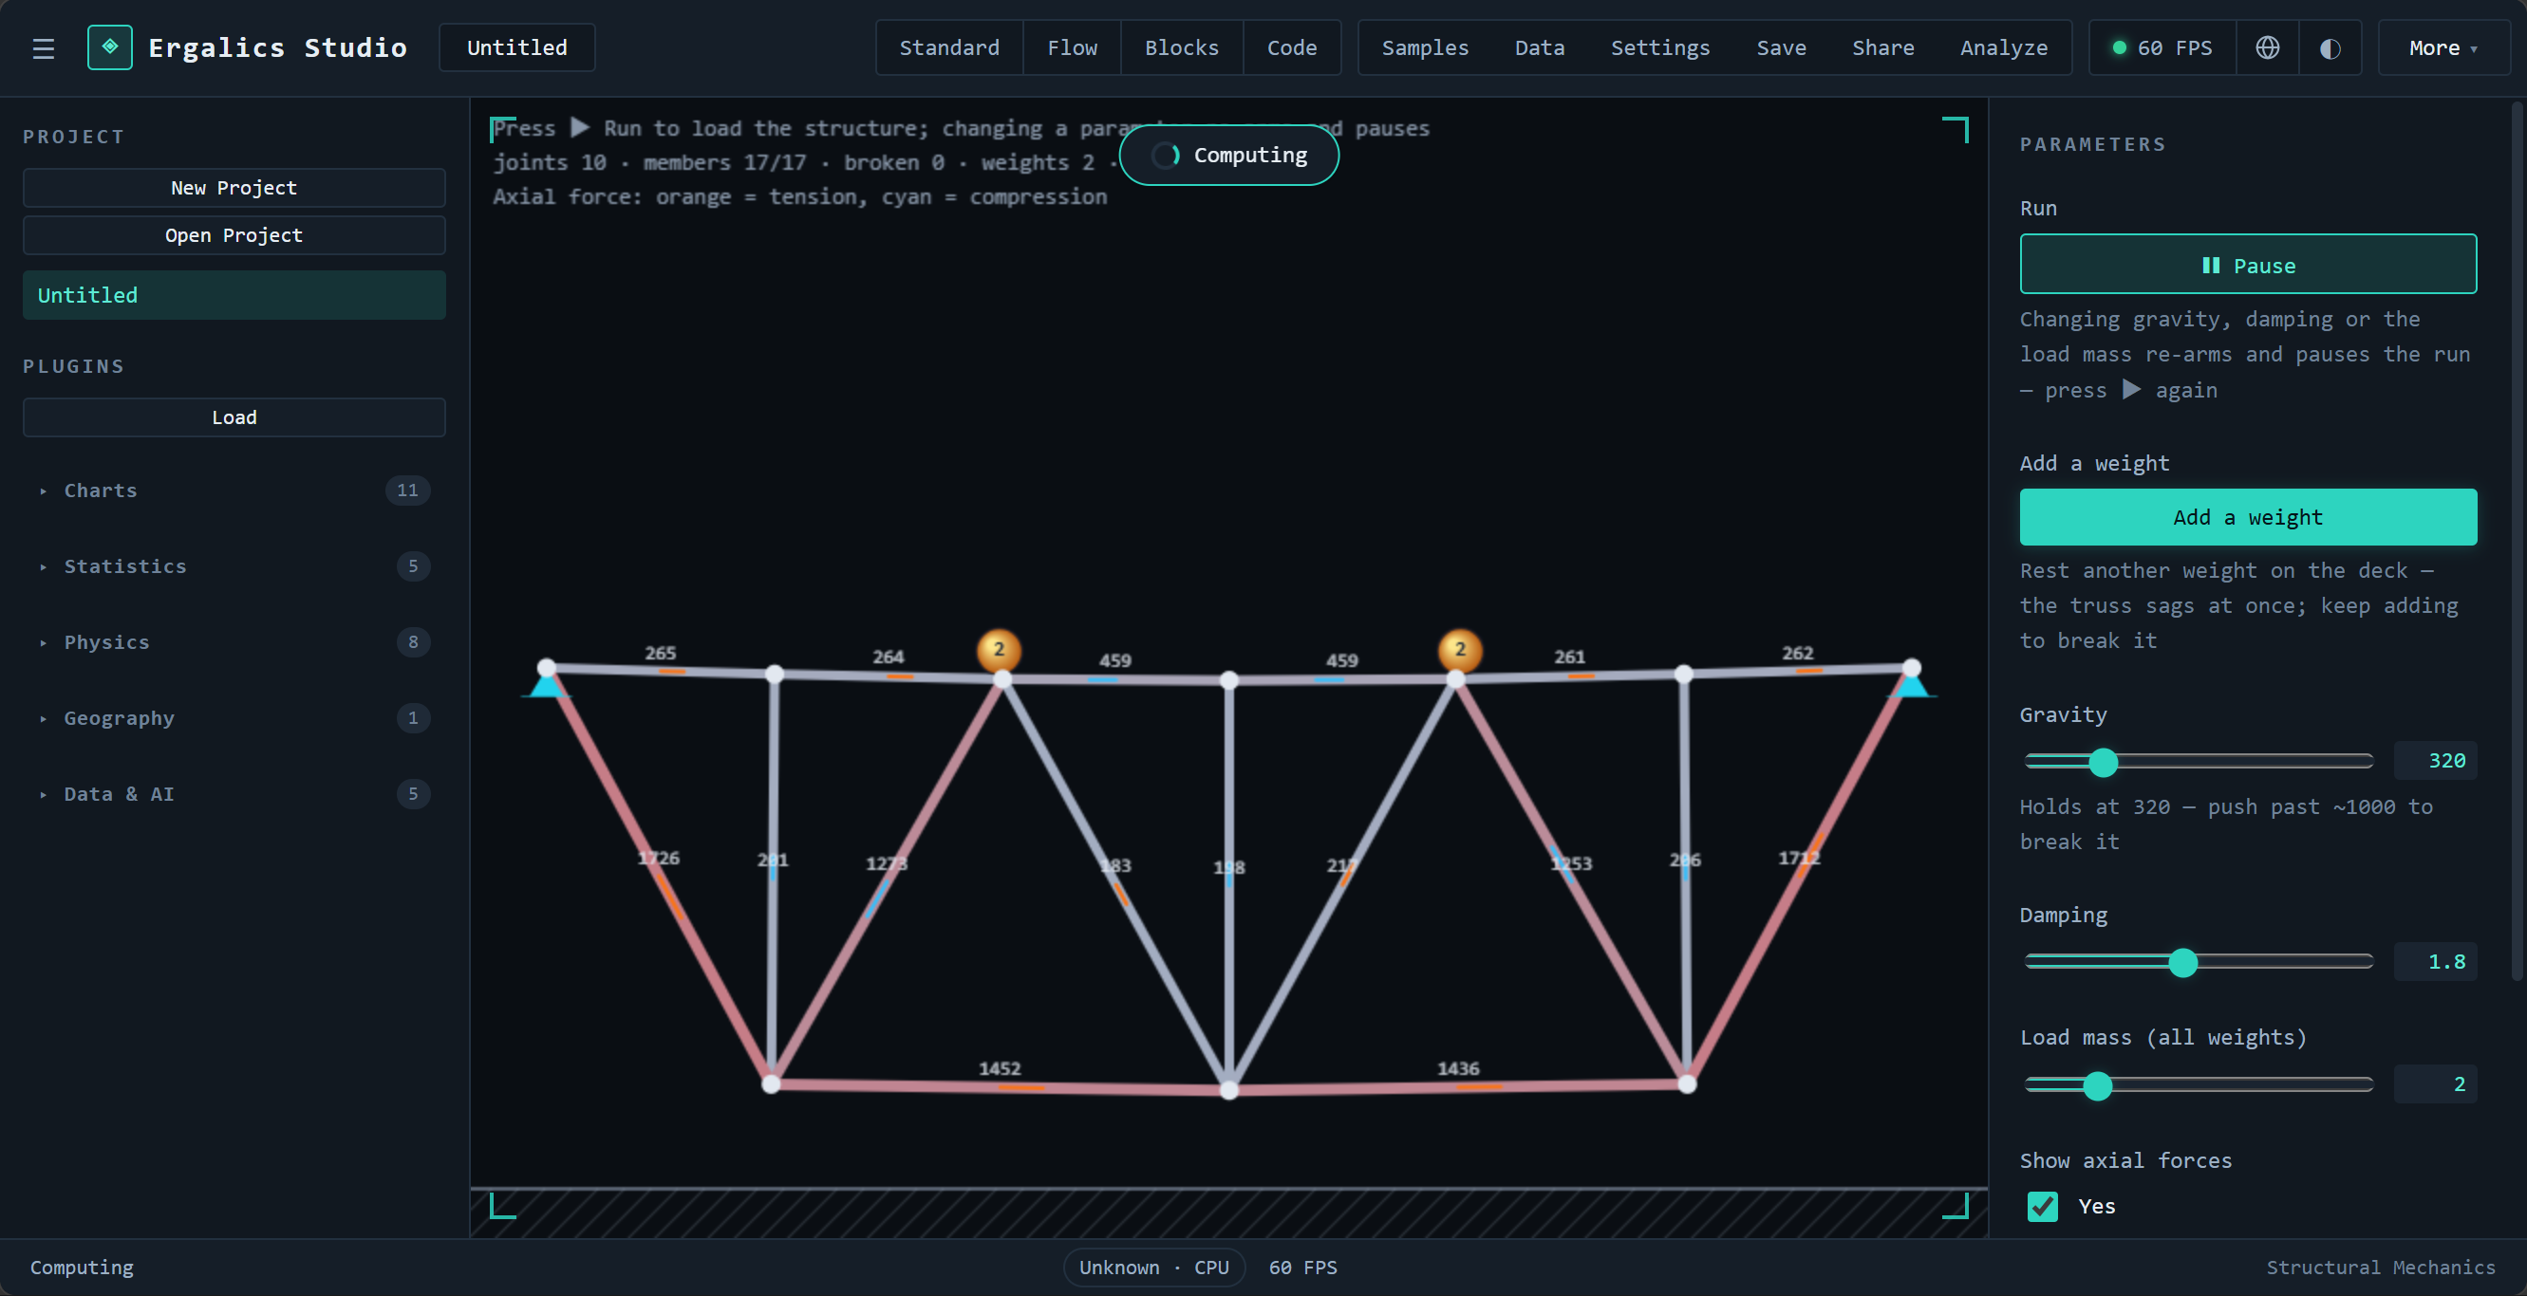Toggle the dark/light theme icon
2527x1296 pixels.
[x=2330, y=47]
